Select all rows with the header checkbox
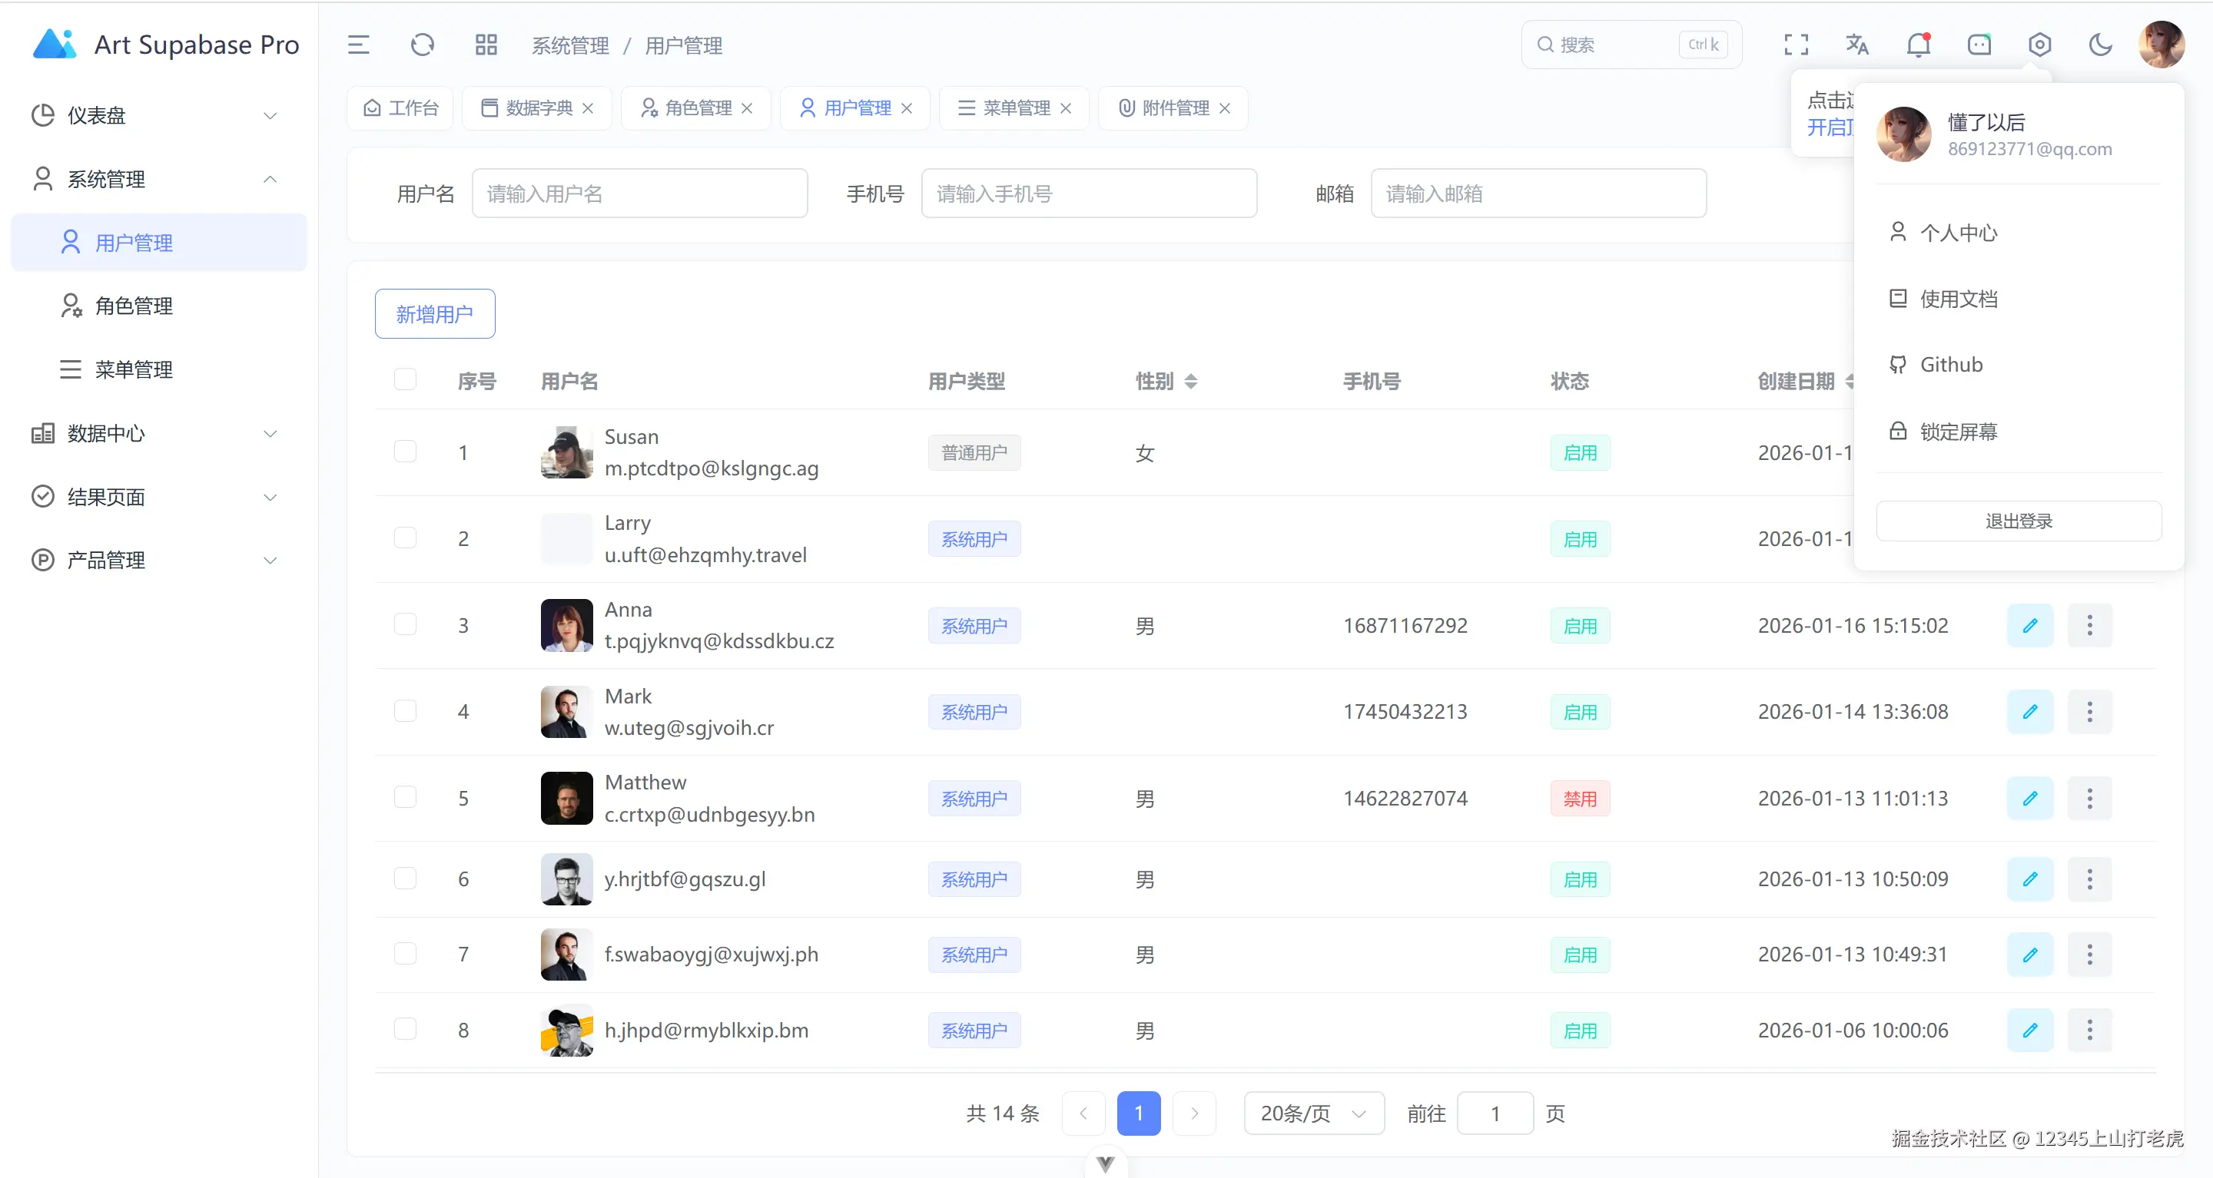 [x=405, y=379]
